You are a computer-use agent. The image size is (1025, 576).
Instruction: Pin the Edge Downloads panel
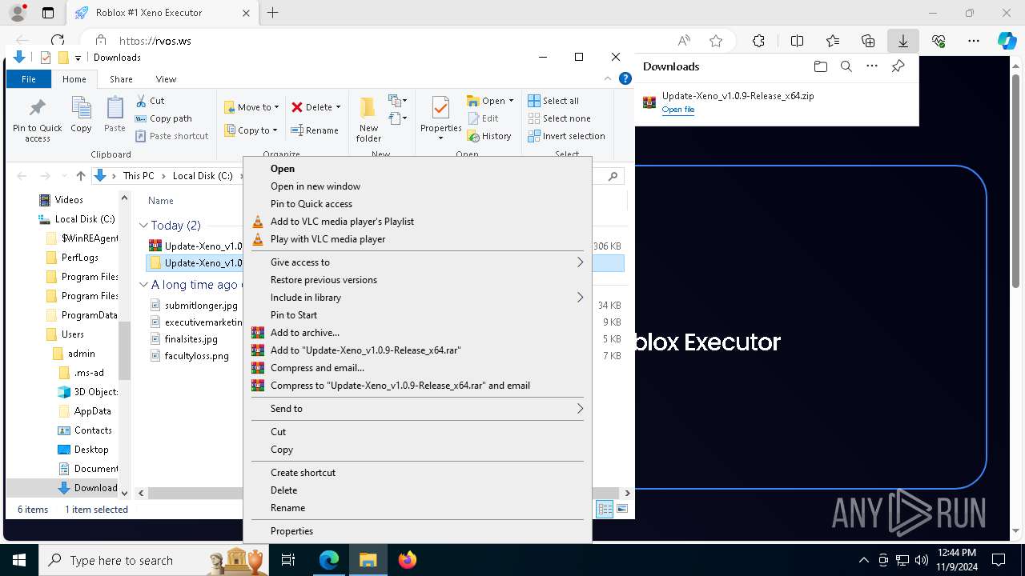pyautogui.click(x=898, y=66)
